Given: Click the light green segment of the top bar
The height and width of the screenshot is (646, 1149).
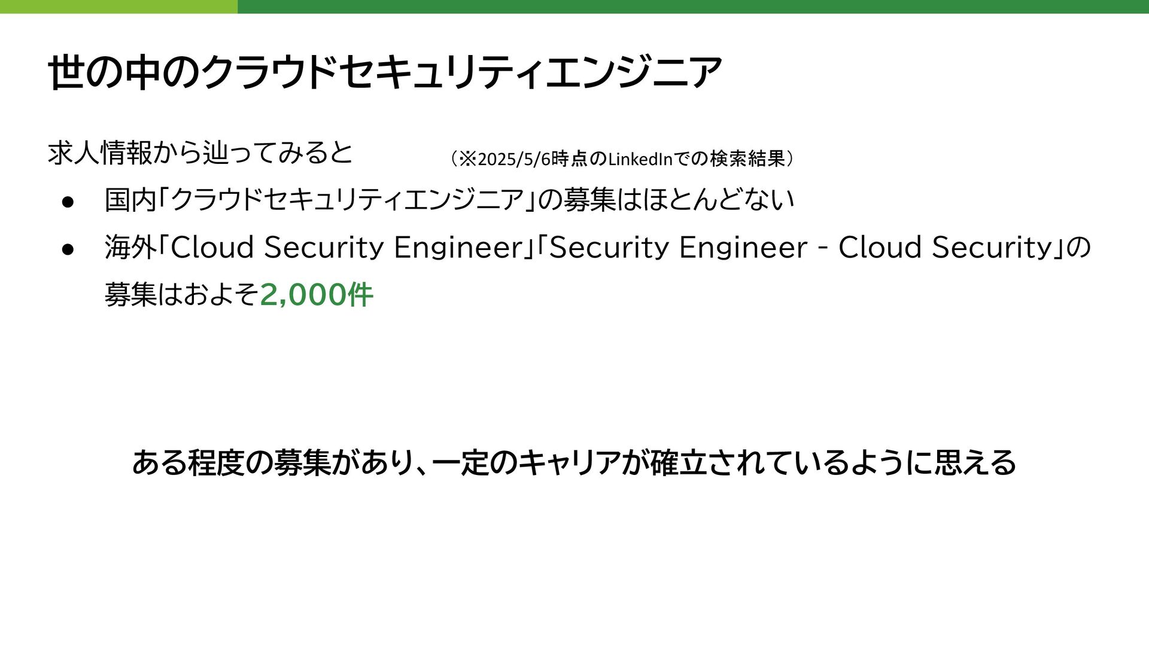Looking at the screenshot, I should click(118, 7).
